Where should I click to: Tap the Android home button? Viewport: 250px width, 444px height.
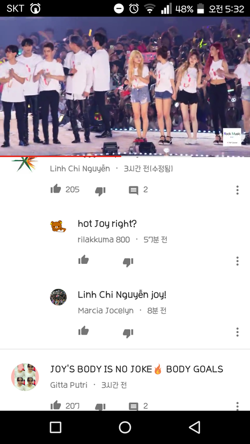tap(125, 427)
